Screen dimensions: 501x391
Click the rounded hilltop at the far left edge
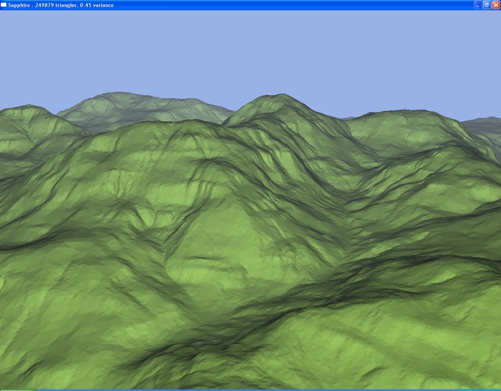[28, 112]
